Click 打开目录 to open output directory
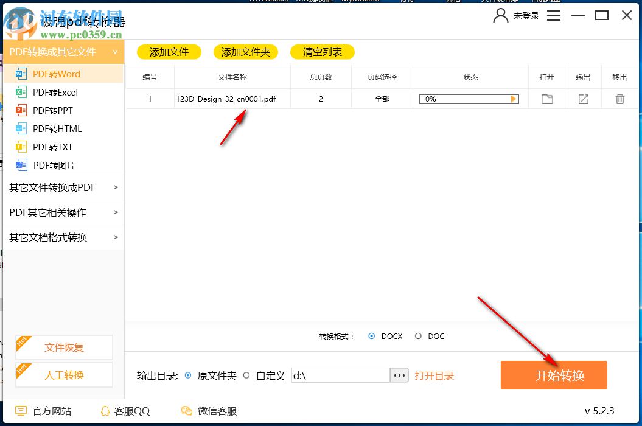This screenshot has width=642, height=426. (x=434, y=375)
